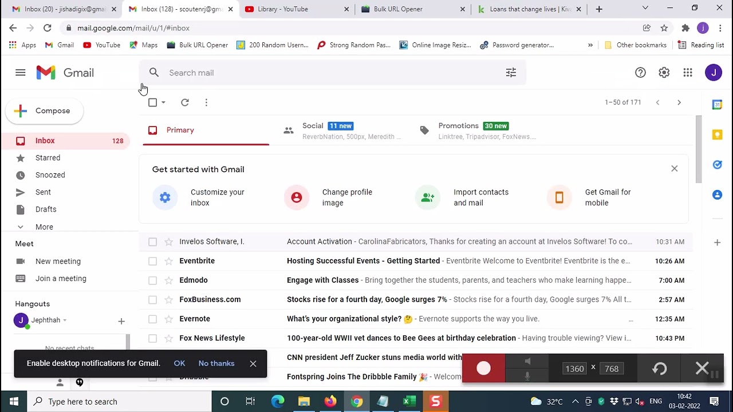This screenshot has height=412, width=733.
Task: Open the Google apps grid icon
Action: pos(688,73)
